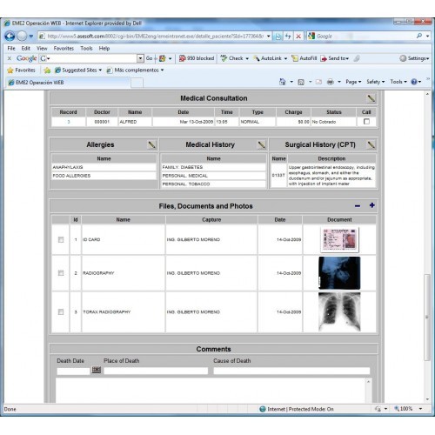The image size is (435, 435).
Task: Click the Comments text area
Action: 211,390
